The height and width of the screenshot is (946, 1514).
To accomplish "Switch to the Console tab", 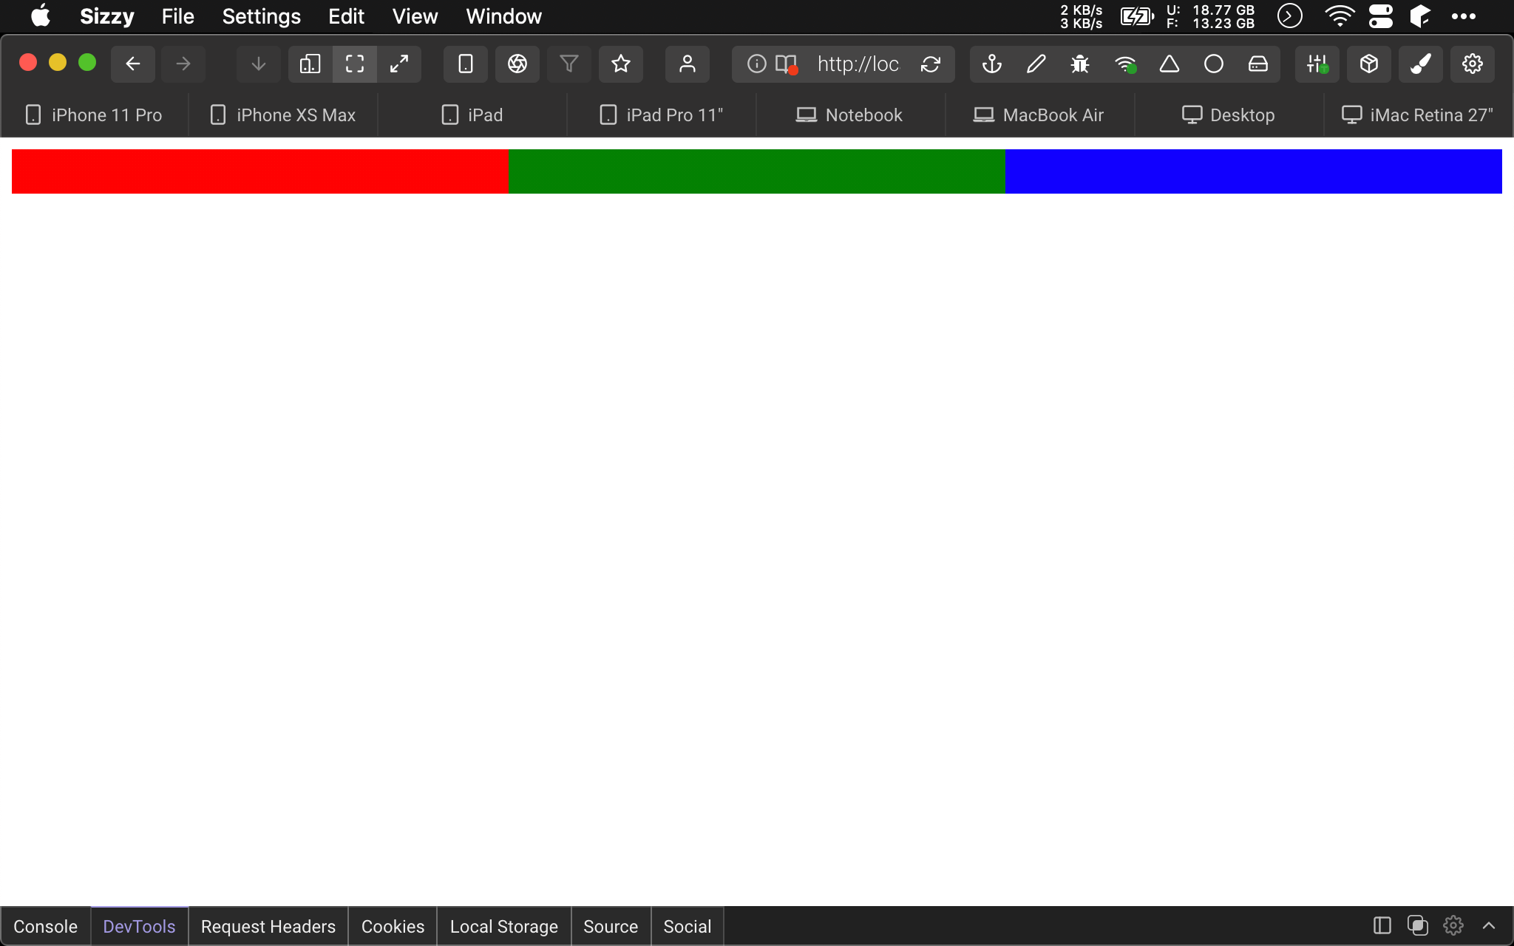I will click(45, 926).
